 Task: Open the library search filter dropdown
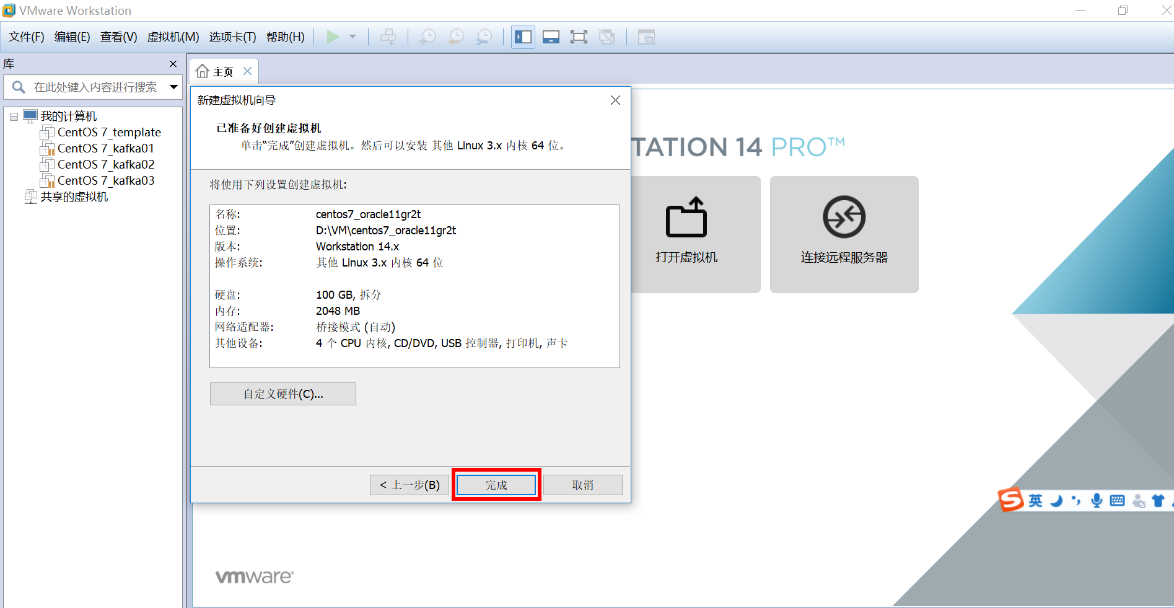[174, 87]
